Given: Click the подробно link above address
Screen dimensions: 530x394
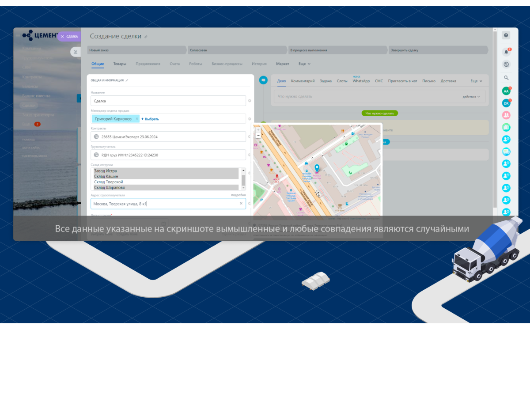Looking at the screenshot, I should (x=238, y=195).
